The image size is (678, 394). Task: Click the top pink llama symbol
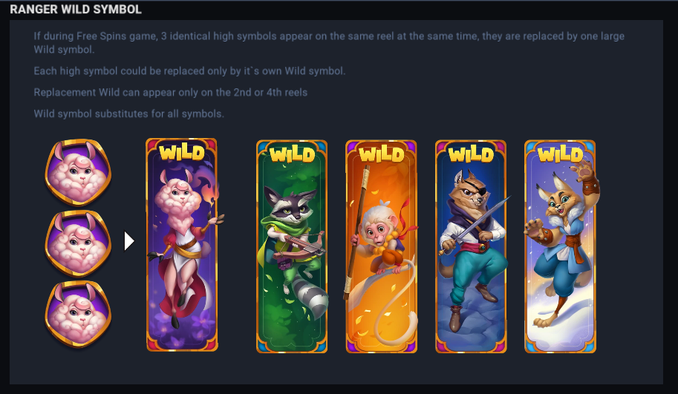coord(78,171)
